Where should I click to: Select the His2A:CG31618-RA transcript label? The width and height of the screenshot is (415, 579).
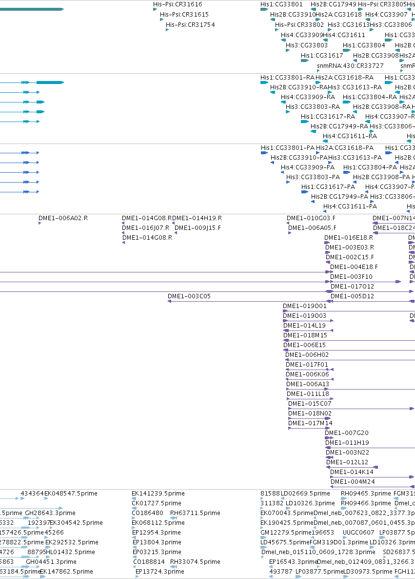[344, 78]
